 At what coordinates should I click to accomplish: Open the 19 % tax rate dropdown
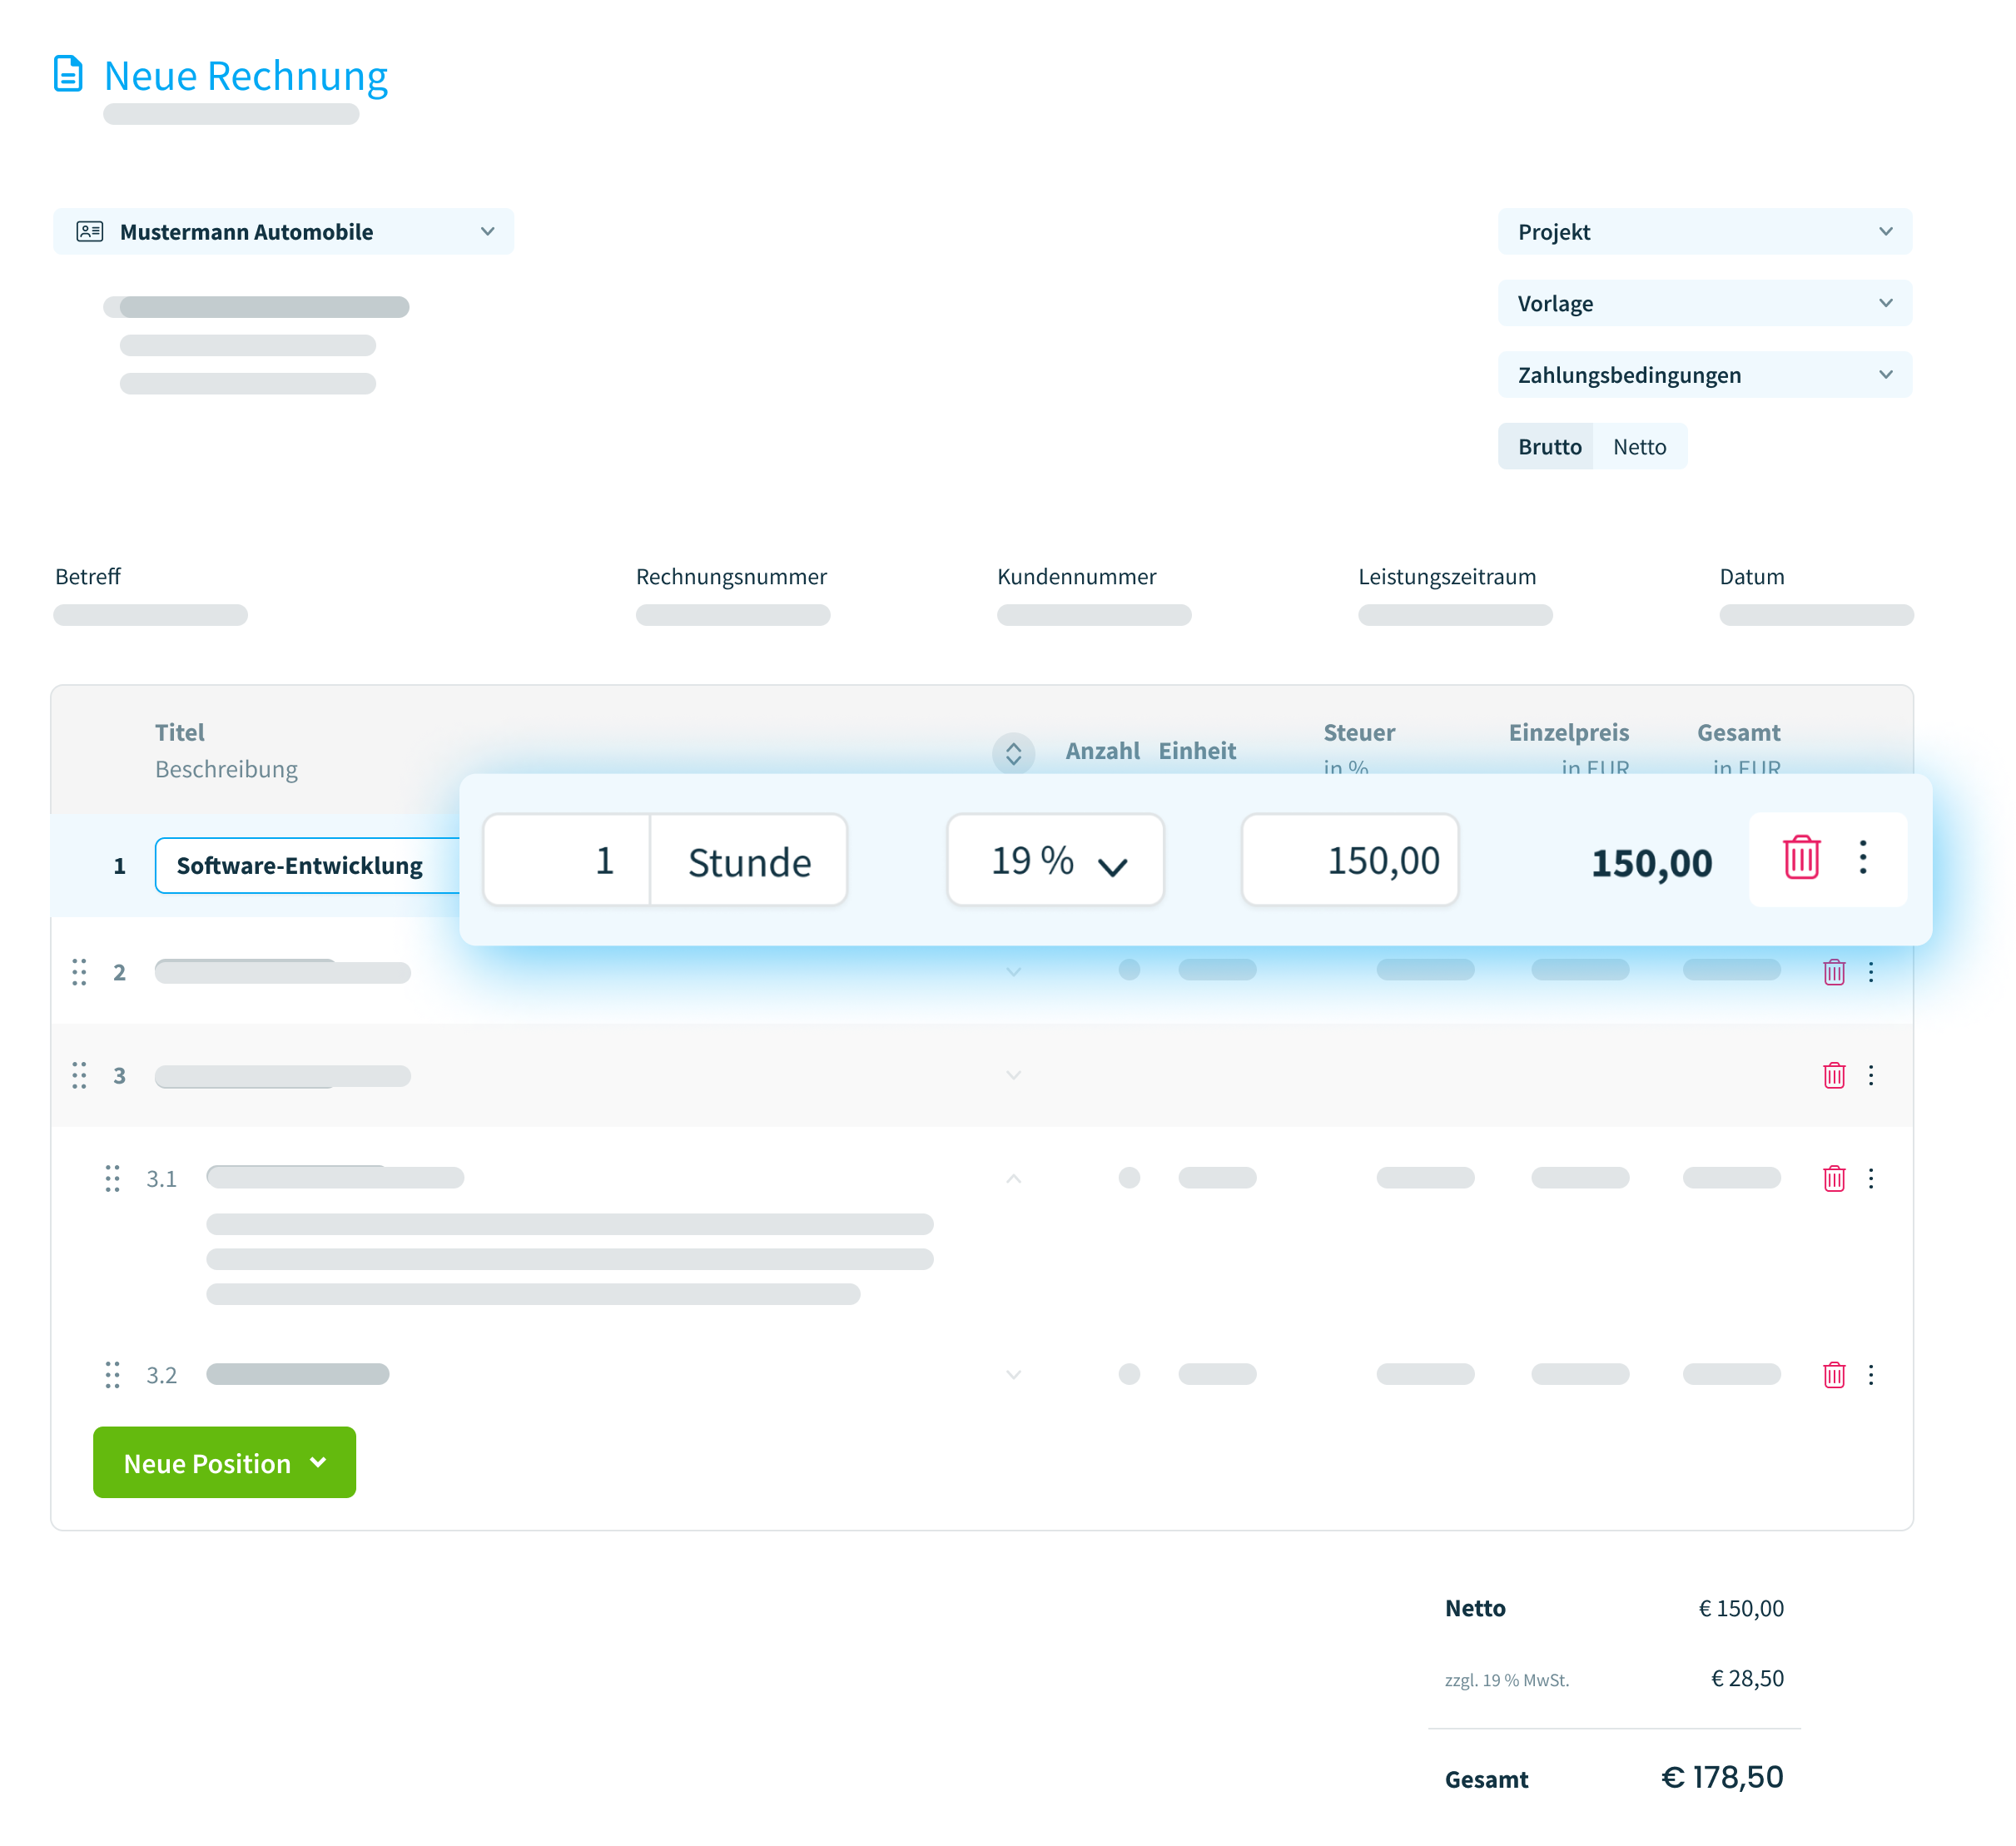tap(1055, 860)
